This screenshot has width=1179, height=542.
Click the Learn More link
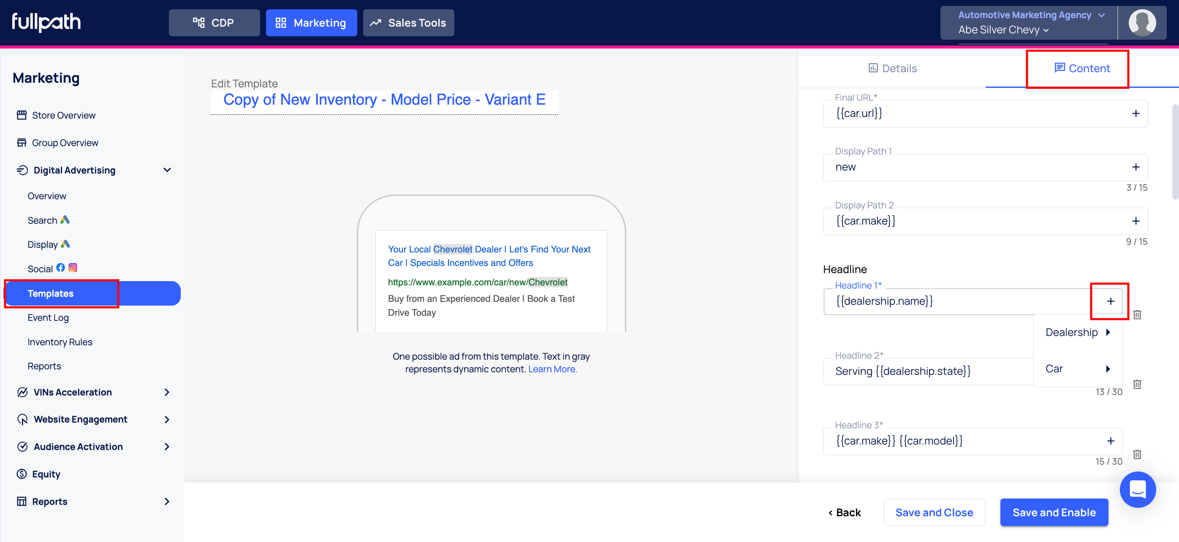click(x=552, y=369)
